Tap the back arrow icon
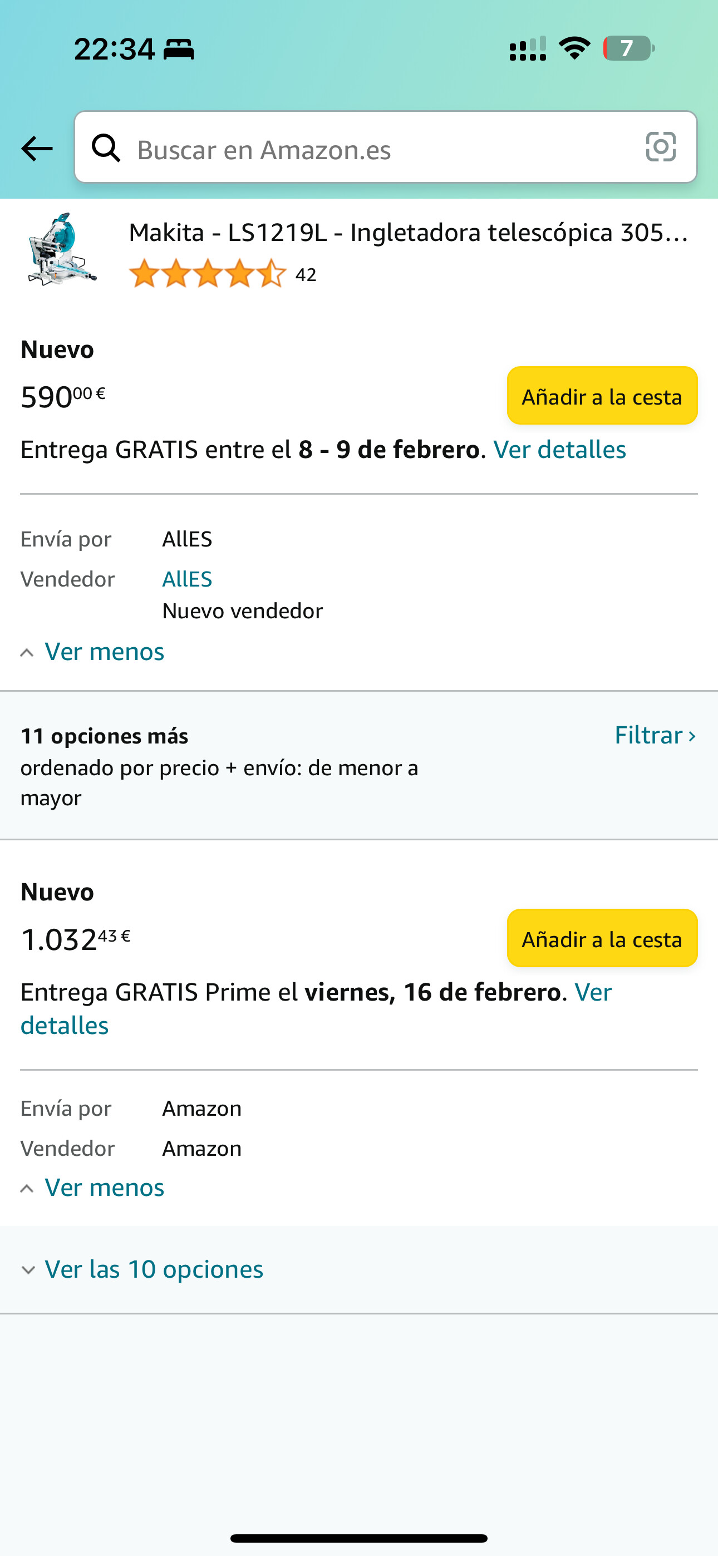The width and height of the screenshot is (718, 1556). pos(37,149)
